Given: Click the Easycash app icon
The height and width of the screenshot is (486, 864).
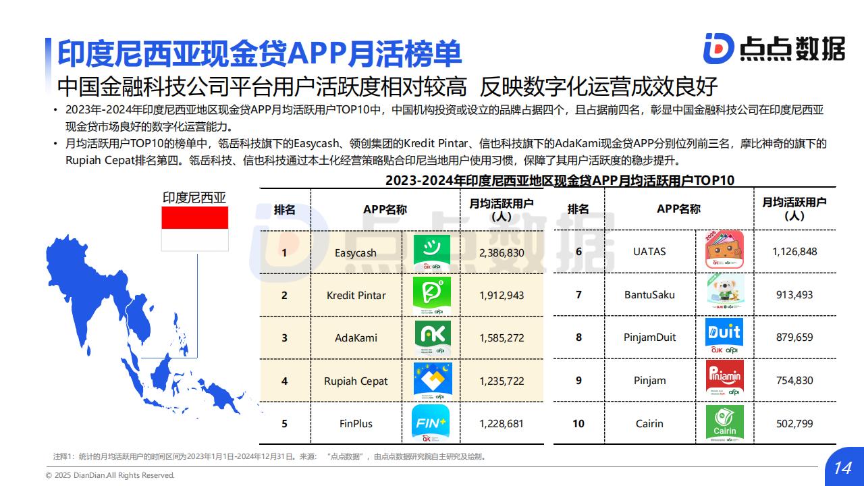Looking at the screenshot, I should pyautogui.click(x=431, y=252).
